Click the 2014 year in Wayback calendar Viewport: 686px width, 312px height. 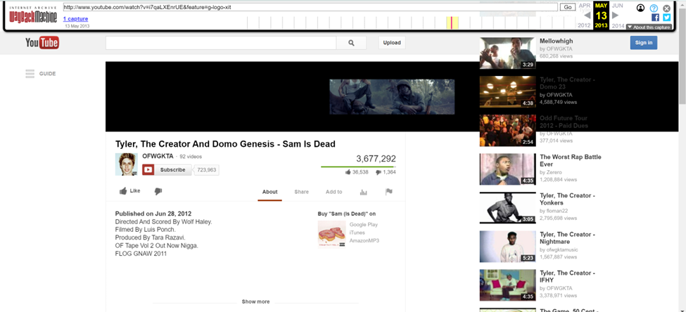coord(618,26)
